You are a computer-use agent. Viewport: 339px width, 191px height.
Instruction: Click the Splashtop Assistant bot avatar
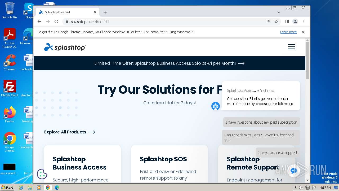[216, 106]
